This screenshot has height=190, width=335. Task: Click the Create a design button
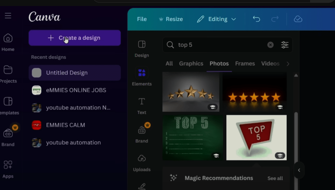pyautogui.click(x=75, y=38)
